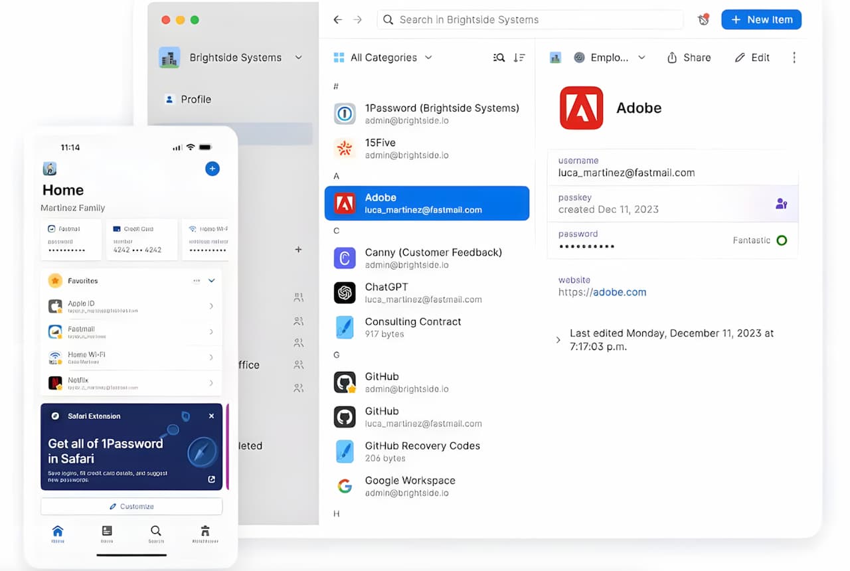
Task: Click the back navigation arrow
Action: pos(337,20)
